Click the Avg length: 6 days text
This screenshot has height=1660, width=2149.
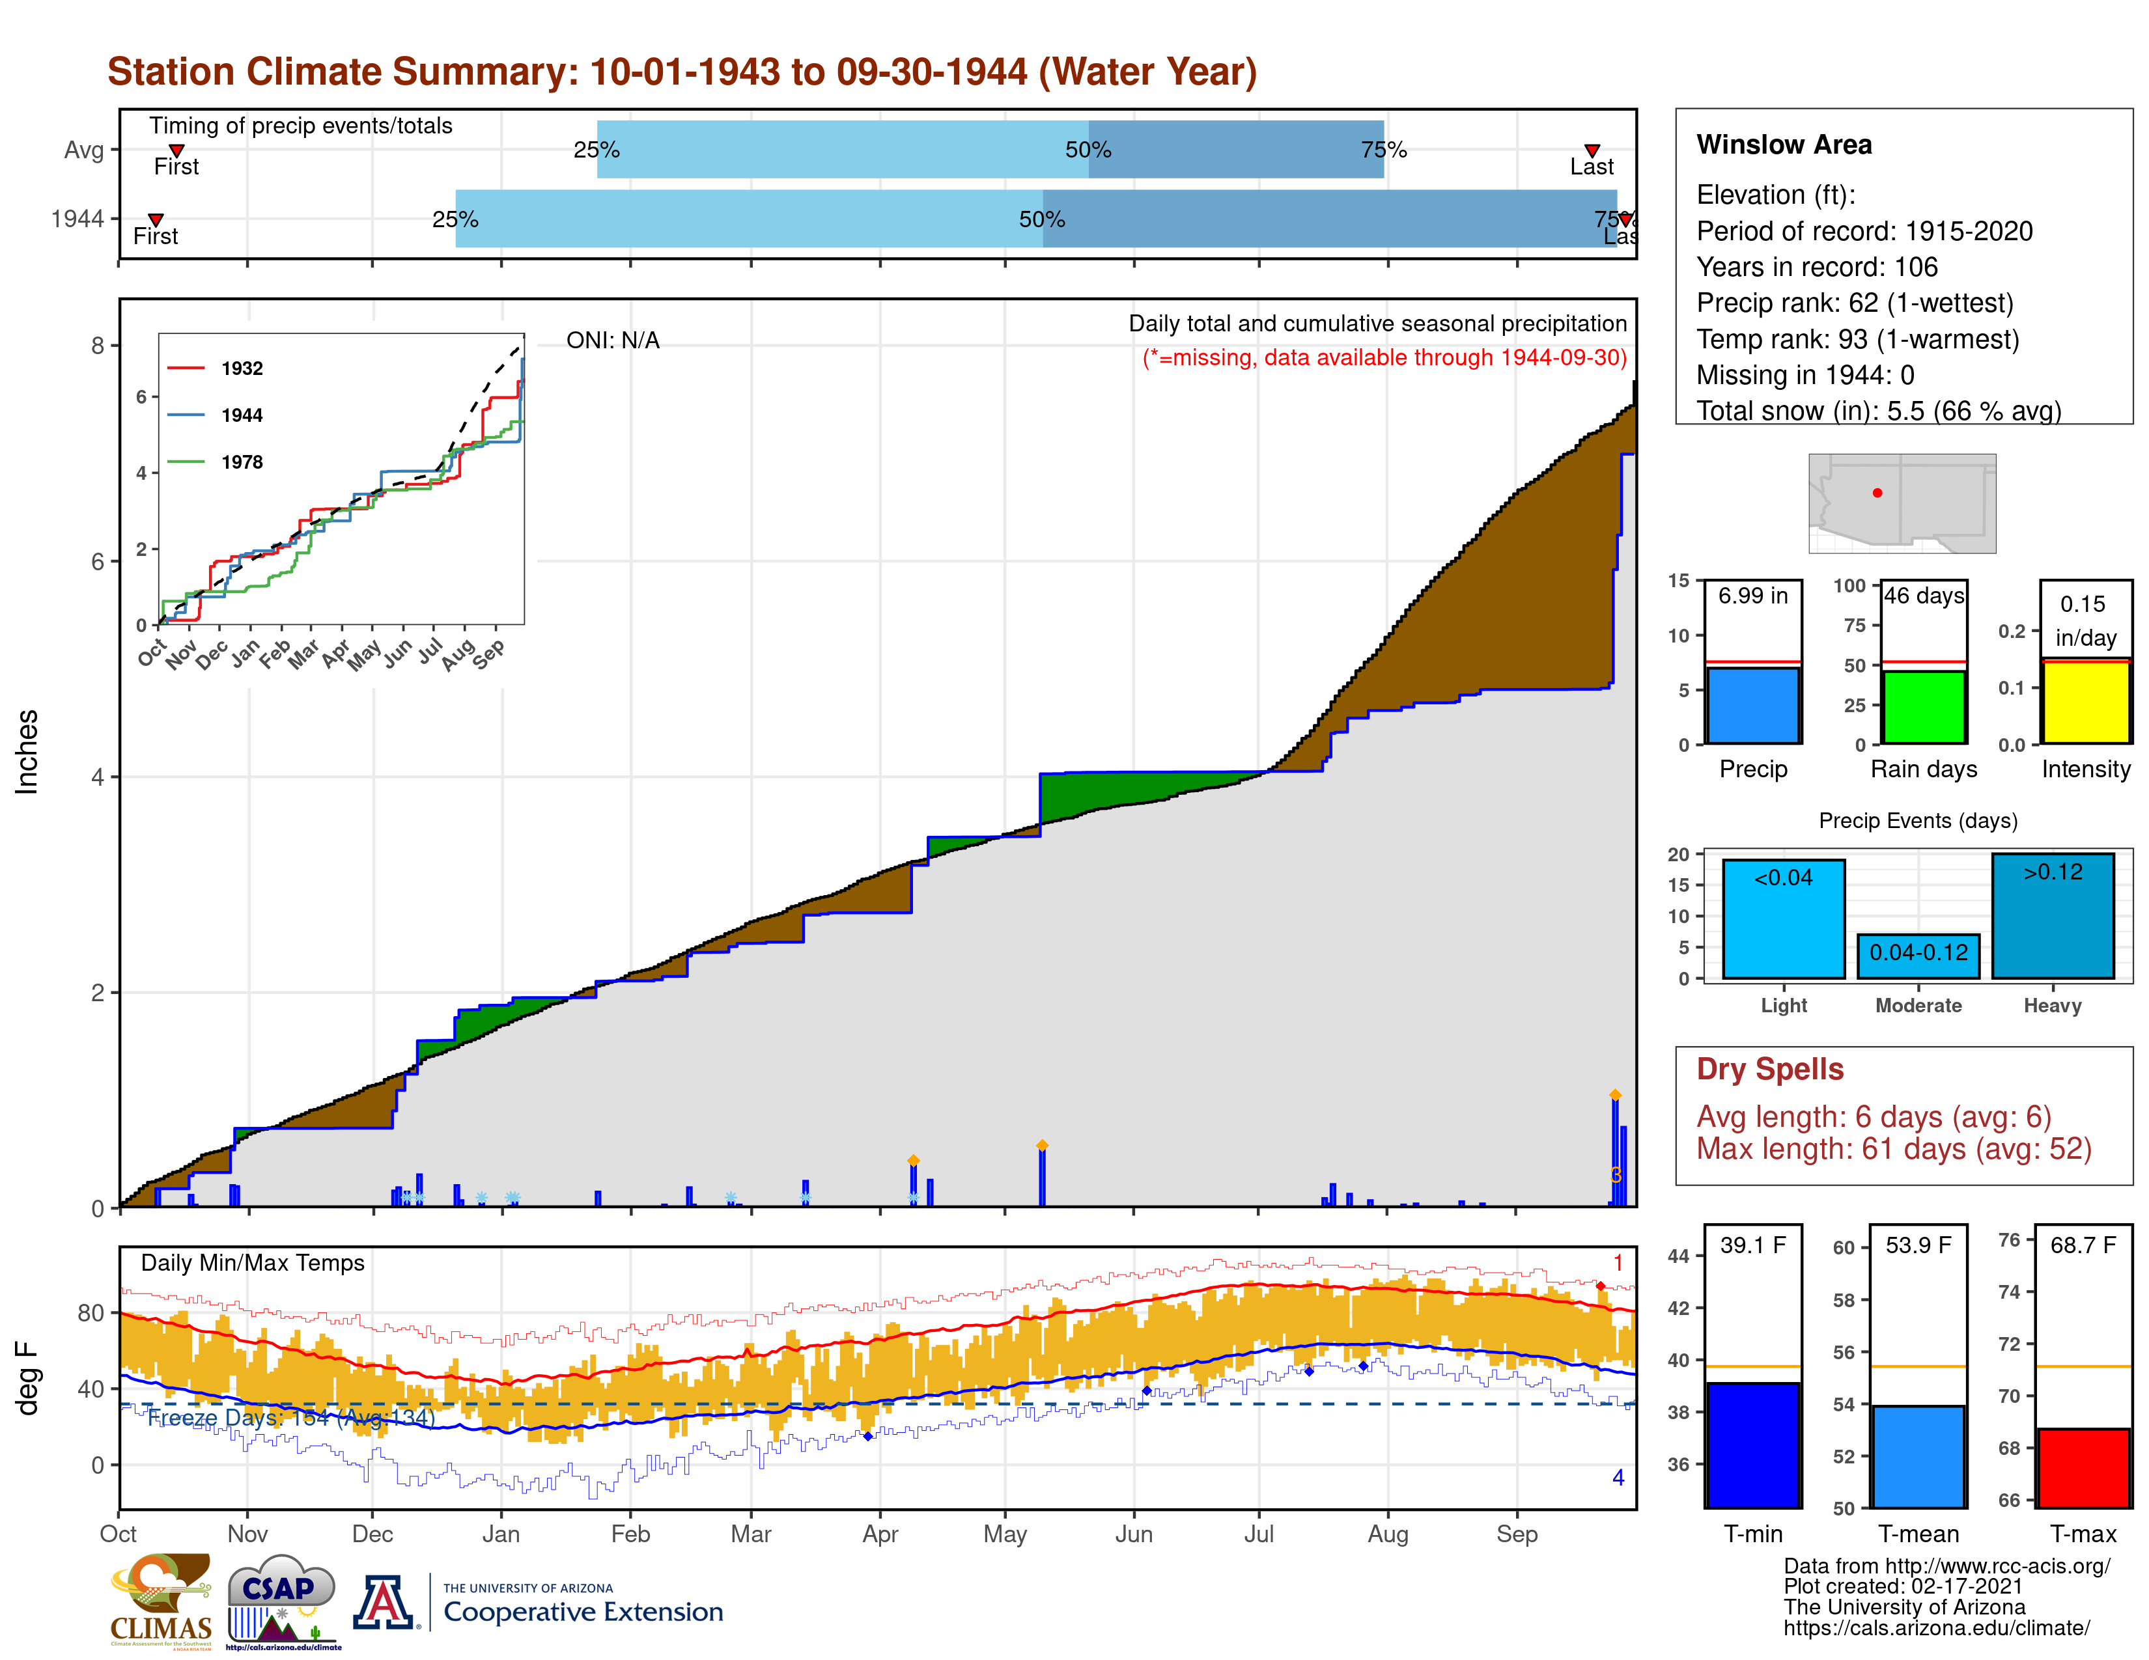(1874, 1117)
